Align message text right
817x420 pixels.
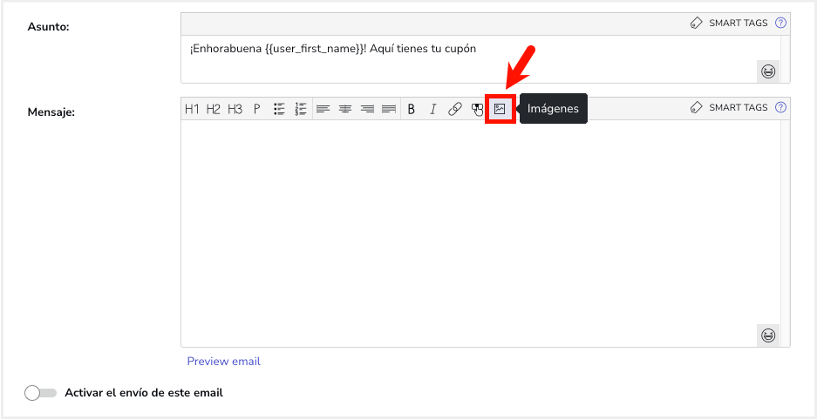[367, 109]
